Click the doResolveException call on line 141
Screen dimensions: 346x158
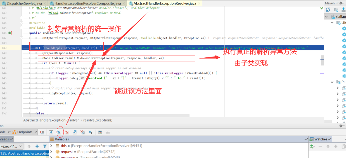point(123,58)
